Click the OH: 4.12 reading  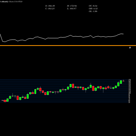pyautogui.click(x=93, y=9)
